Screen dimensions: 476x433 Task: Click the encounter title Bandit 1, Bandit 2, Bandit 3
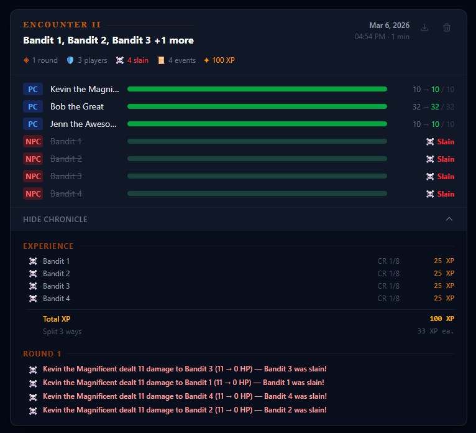point(108,40)
